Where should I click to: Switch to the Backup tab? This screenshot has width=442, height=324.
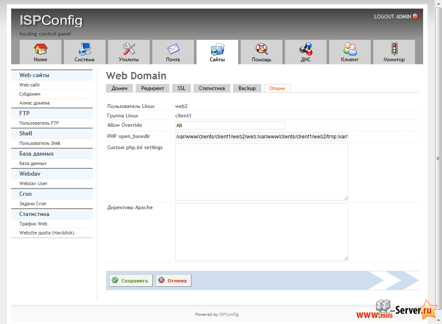click(247, 88)
